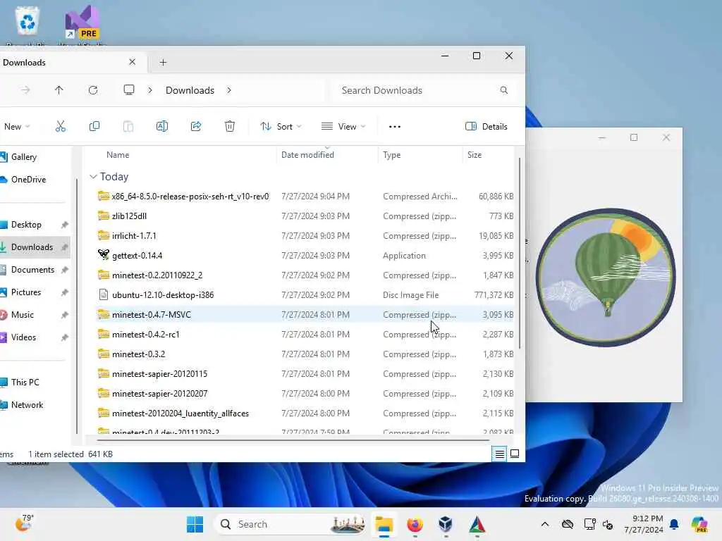Select This PC in the sidebar
Viewport: 722px width, 541px height.
[25, 383]
